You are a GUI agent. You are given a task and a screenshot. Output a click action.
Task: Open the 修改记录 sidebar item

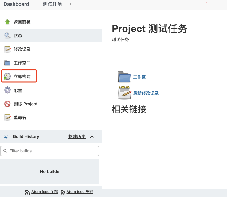[22, 49]
